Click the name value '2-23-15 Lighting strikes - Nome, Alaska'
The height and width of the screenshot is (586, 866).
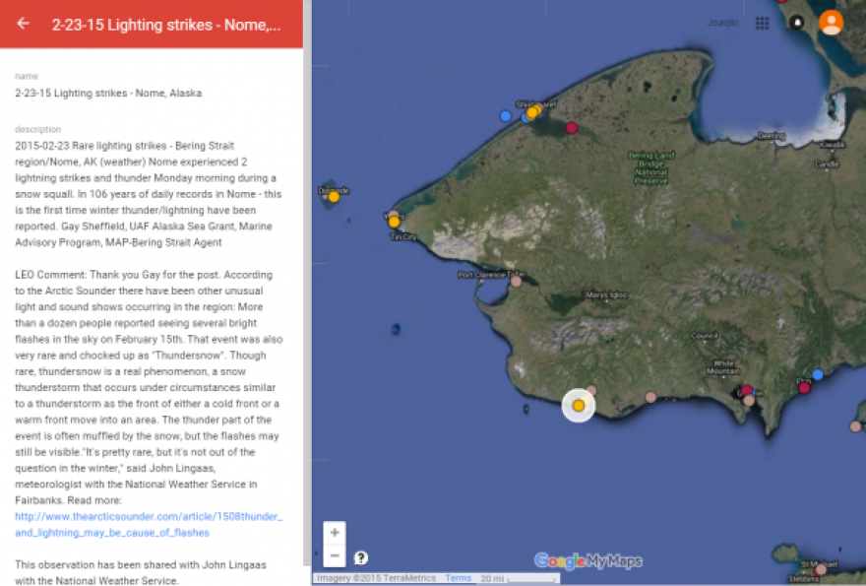coord(108,93)
